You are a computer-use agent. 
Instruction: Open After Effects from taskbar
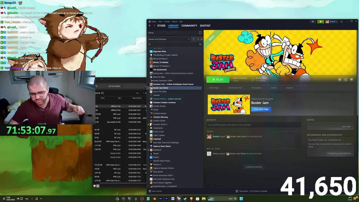160,199
